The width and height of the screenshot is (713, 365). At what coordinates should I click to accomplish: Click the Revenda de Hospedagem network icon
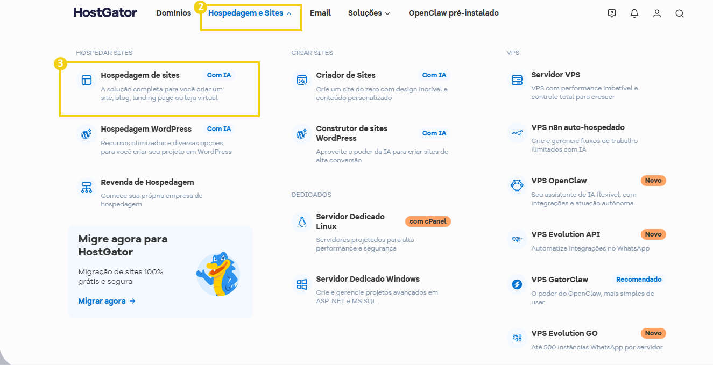pos(87,187)
